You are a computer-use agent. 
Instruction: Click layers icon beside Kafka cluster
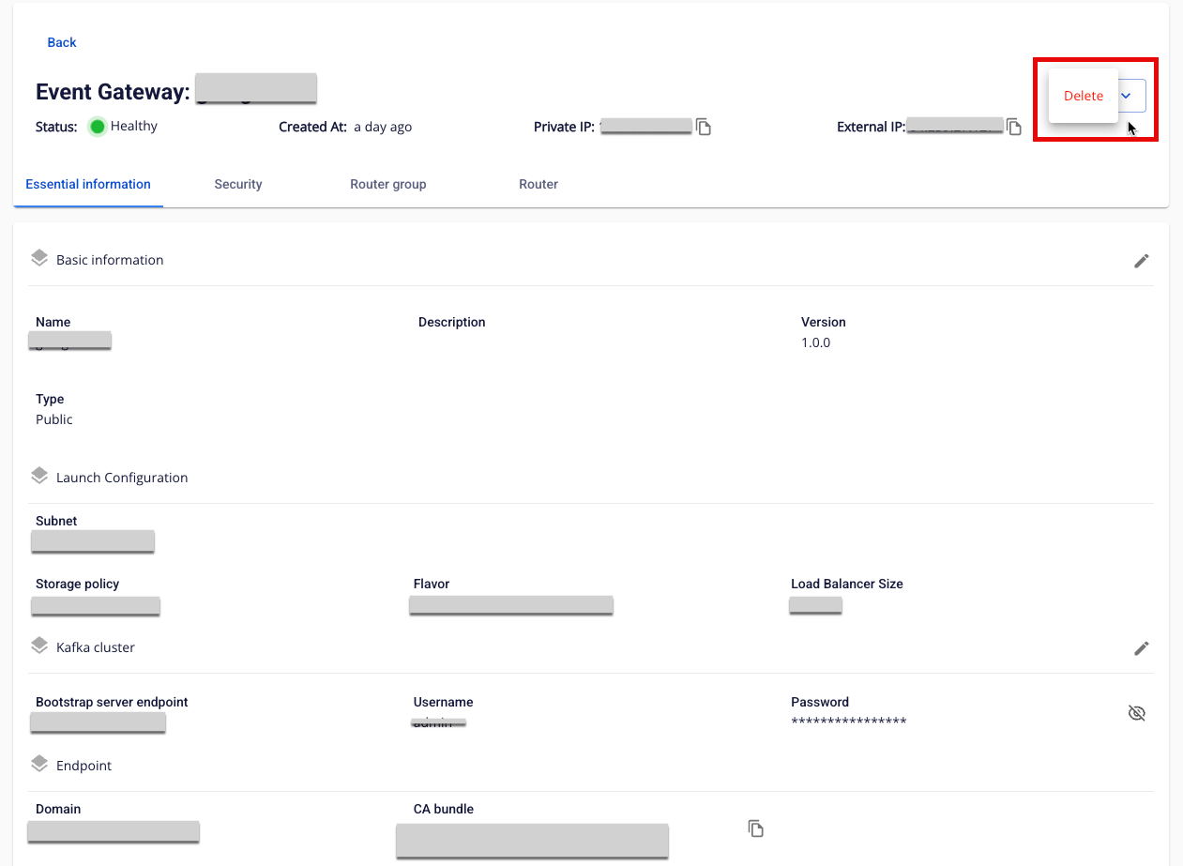(x=39, y=646)
